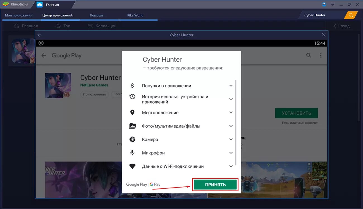Click the location pin icon

tap(132, 113)
